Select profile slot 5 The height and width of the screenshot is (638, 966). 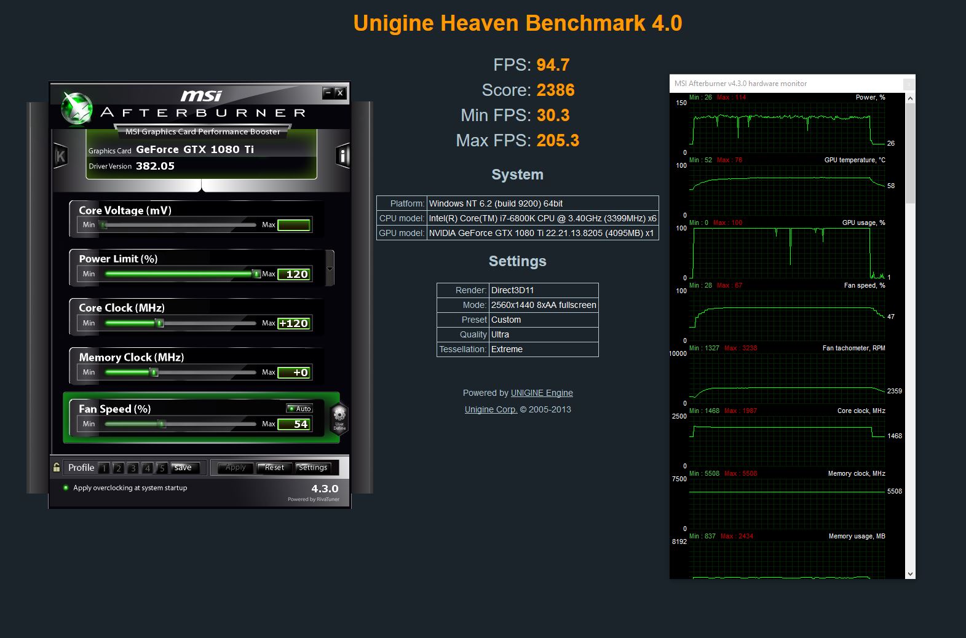[162, 468]
